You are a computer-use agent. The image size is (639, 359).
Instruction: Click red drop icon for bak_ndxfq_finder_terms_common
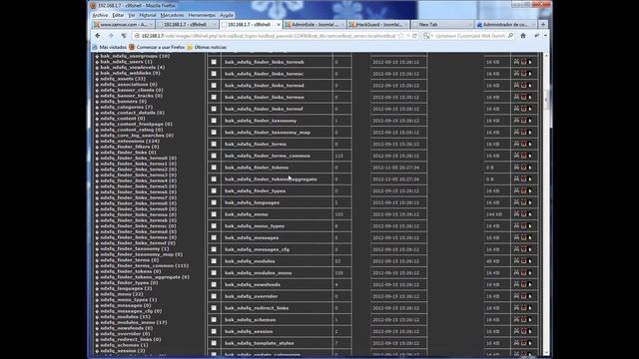pos(523,156)
